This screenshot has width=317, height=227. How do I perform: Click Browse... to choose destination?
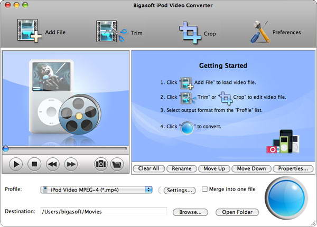pyautogui.click(x=190, y=212)
